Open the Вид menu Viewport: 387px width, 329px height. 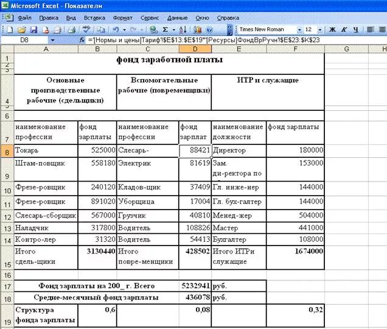click(x=71, y=18)
